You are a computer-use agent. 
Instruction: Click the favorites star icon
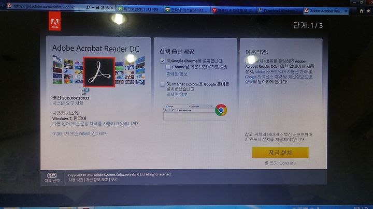pyautogui.click(x=368, y=11)
